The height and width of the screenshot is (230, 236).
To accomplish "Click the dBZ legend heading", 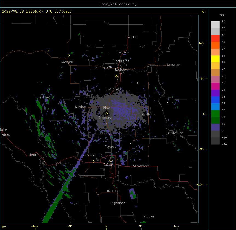I will tap(222, 15).
